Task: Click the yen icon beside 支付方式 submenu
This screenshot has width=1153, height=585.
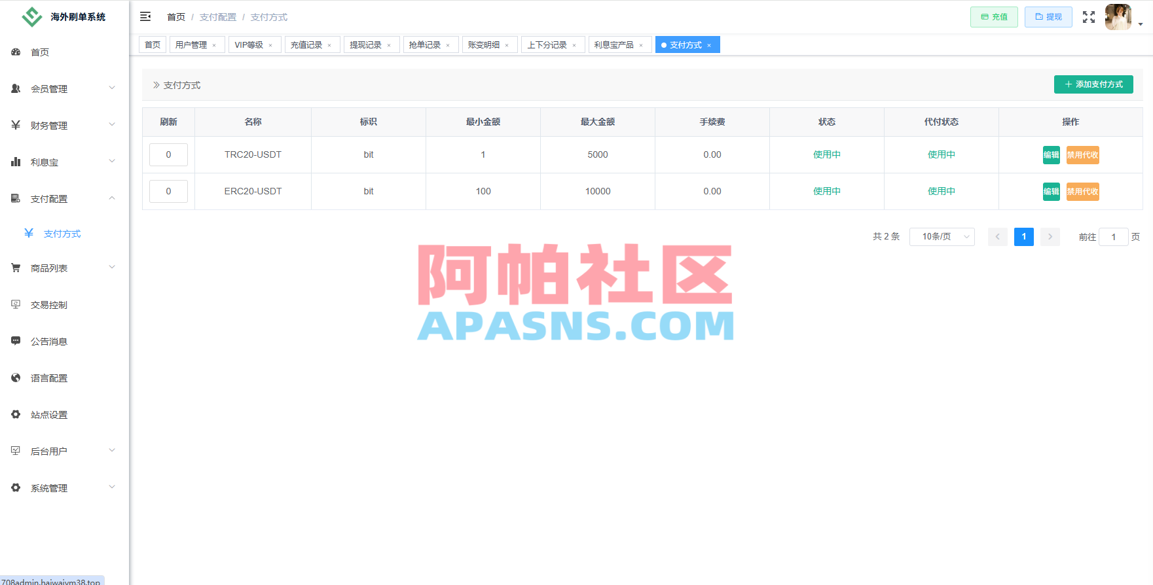Action: [x=29, y=233]
